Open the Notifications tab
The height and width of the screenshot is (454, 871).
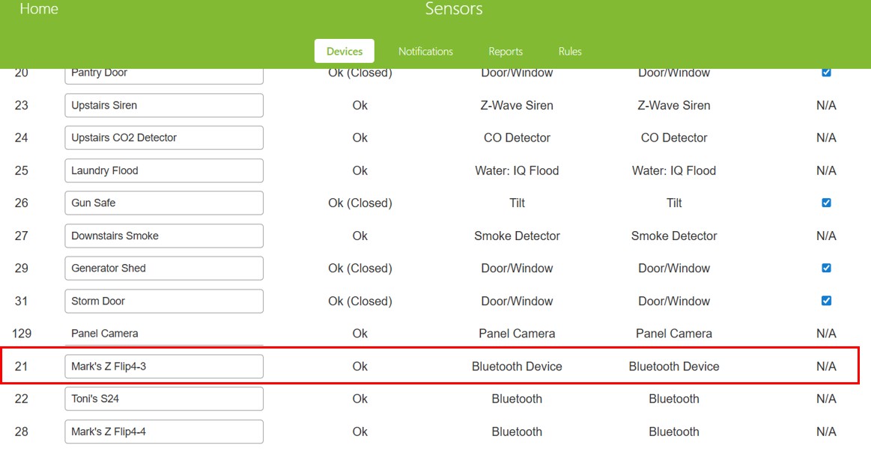425,52
